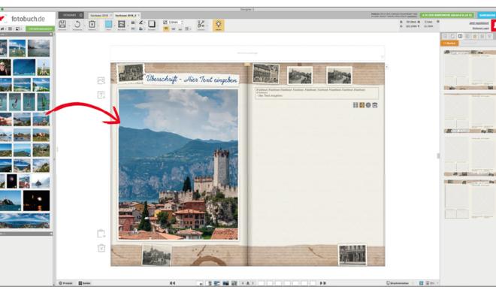The image size is (496, 293).
Task: Select the pen color tool icon
Action: [141, 23]
